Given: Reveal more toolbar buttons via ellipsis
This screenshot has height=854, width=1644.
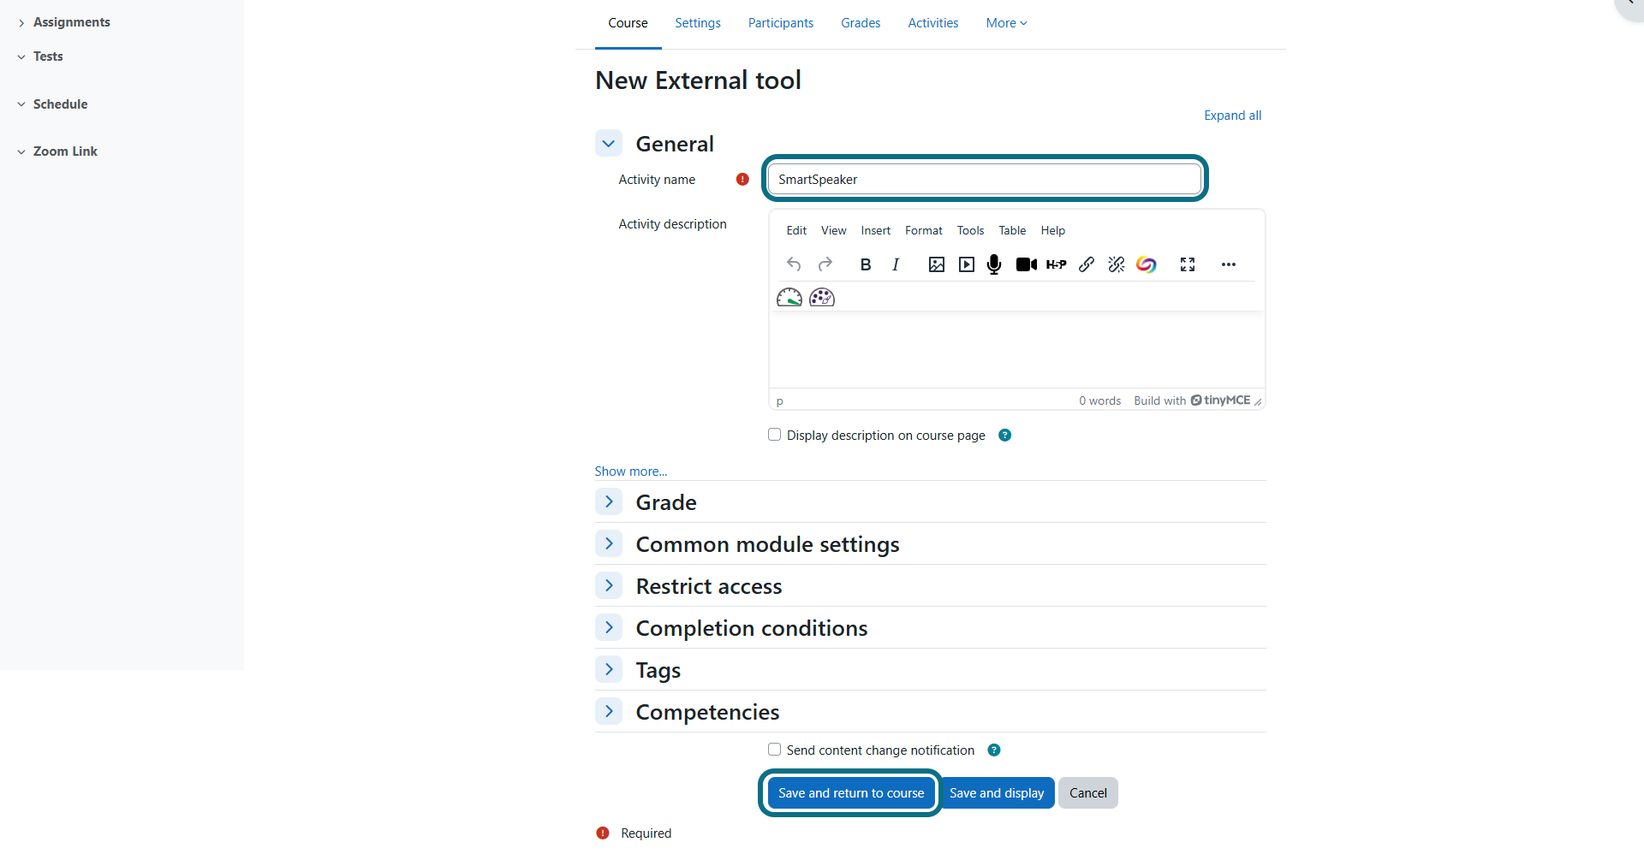Looking at the screenshot, I should click(1229, 264).
